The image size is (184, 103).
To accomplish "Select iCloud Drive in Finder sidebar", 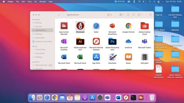I will point(43,49).
